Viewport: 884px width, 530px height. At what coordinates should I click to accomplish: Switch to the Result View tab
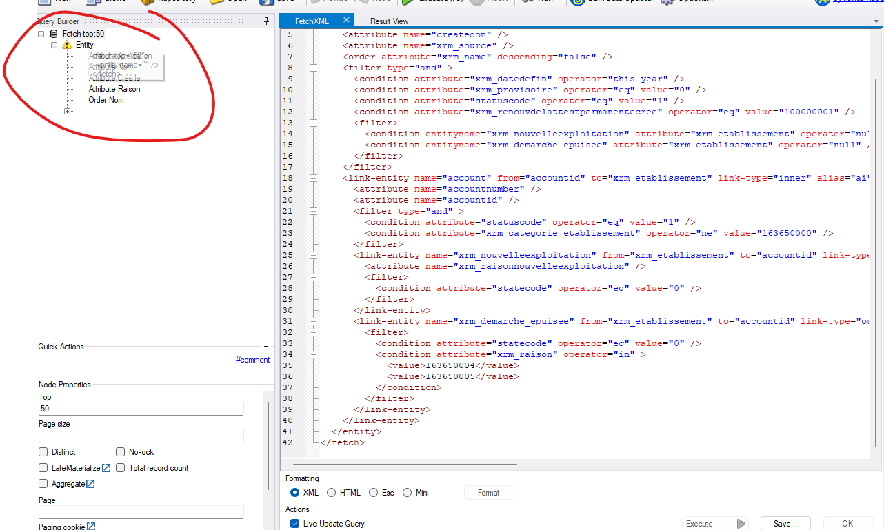click(x=388, y=21)
